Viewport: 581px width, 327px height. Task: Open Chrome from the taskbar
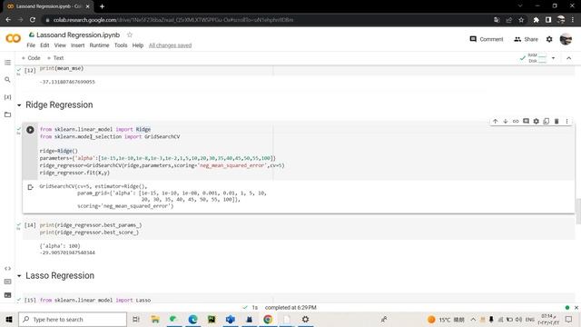click(268, 319)
